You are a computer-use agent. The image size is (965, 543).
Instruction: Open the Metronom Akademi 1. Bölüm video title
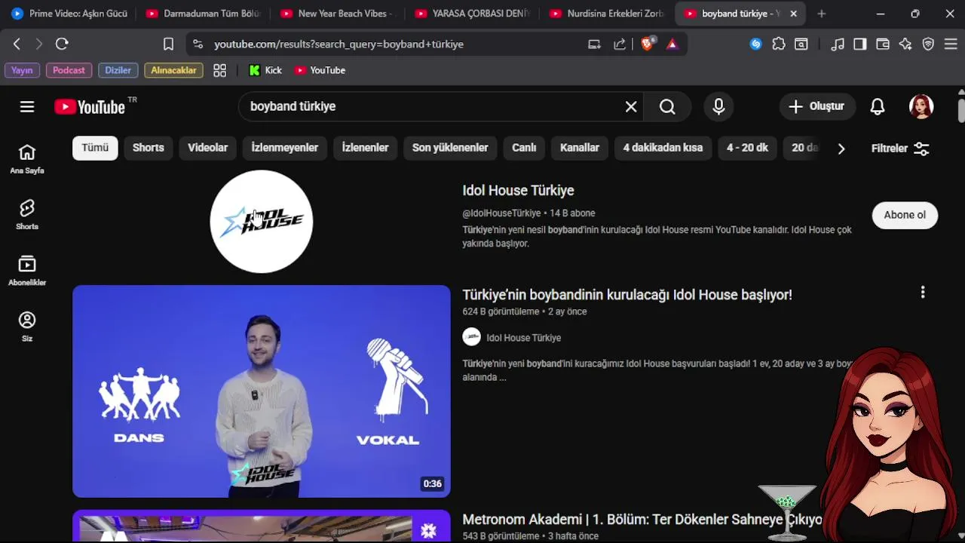click(x=642, y=520)
